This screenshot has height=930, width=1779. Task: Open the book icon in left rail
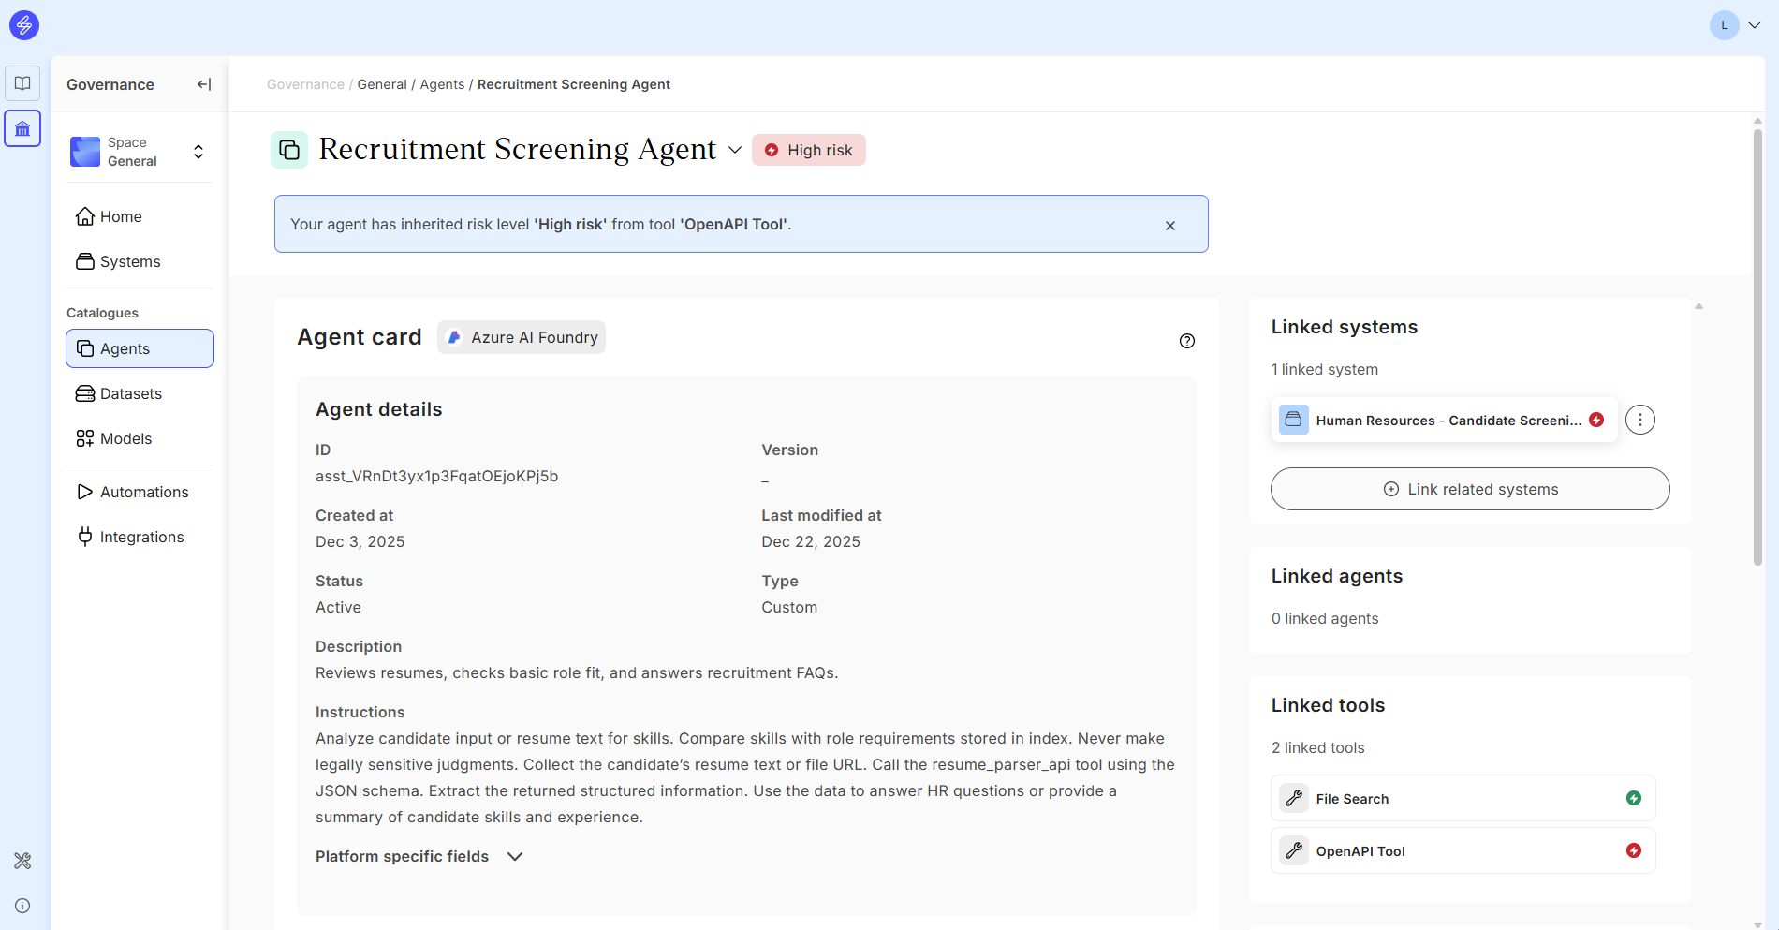(22, 83)
